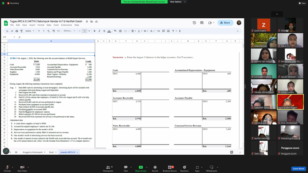Select Monica Weni Pratiwi video thumbnail
The height and width of the screenshot is (173, 308).
[x=290, y=102]
